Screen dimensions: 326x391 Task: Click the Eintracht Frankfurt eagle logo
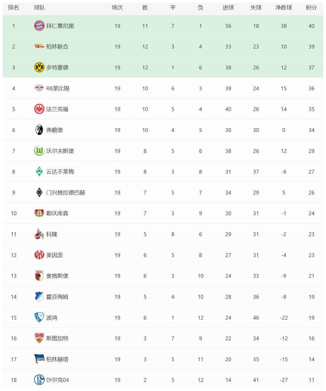point(39,109)
